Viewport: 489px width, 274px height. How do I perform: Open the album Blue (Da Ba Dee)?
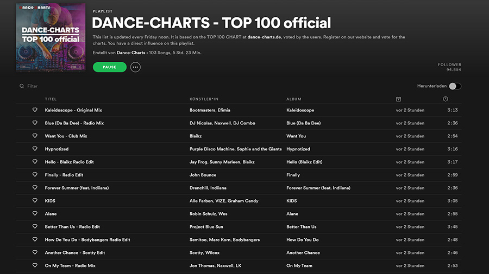point(303,123)
